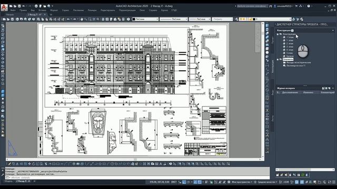
Task: Click the topmost icon on left vertical toolbar
Action: pyautogui.click(x=3, y=26)
